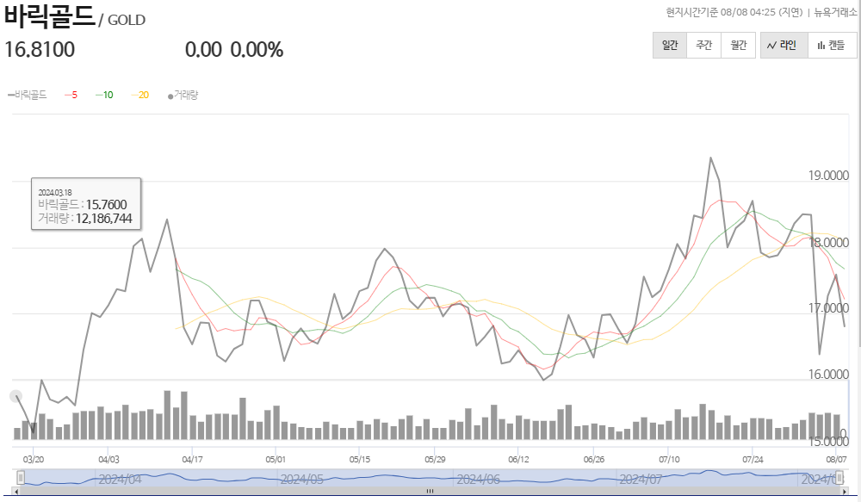The height and width of the screenshot is (502, 861).
Task: Click the 06/26 x-axis date label
Action: coord(593,459)
